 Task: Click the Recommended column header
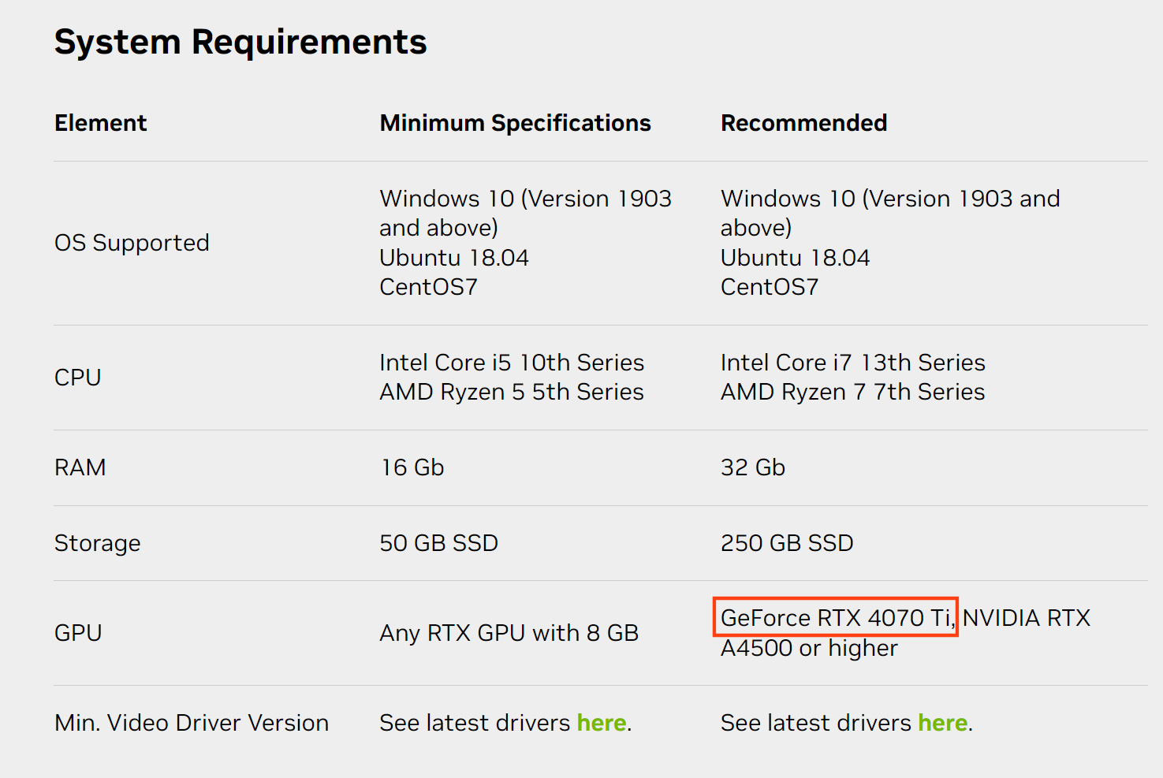pos(803,123)
